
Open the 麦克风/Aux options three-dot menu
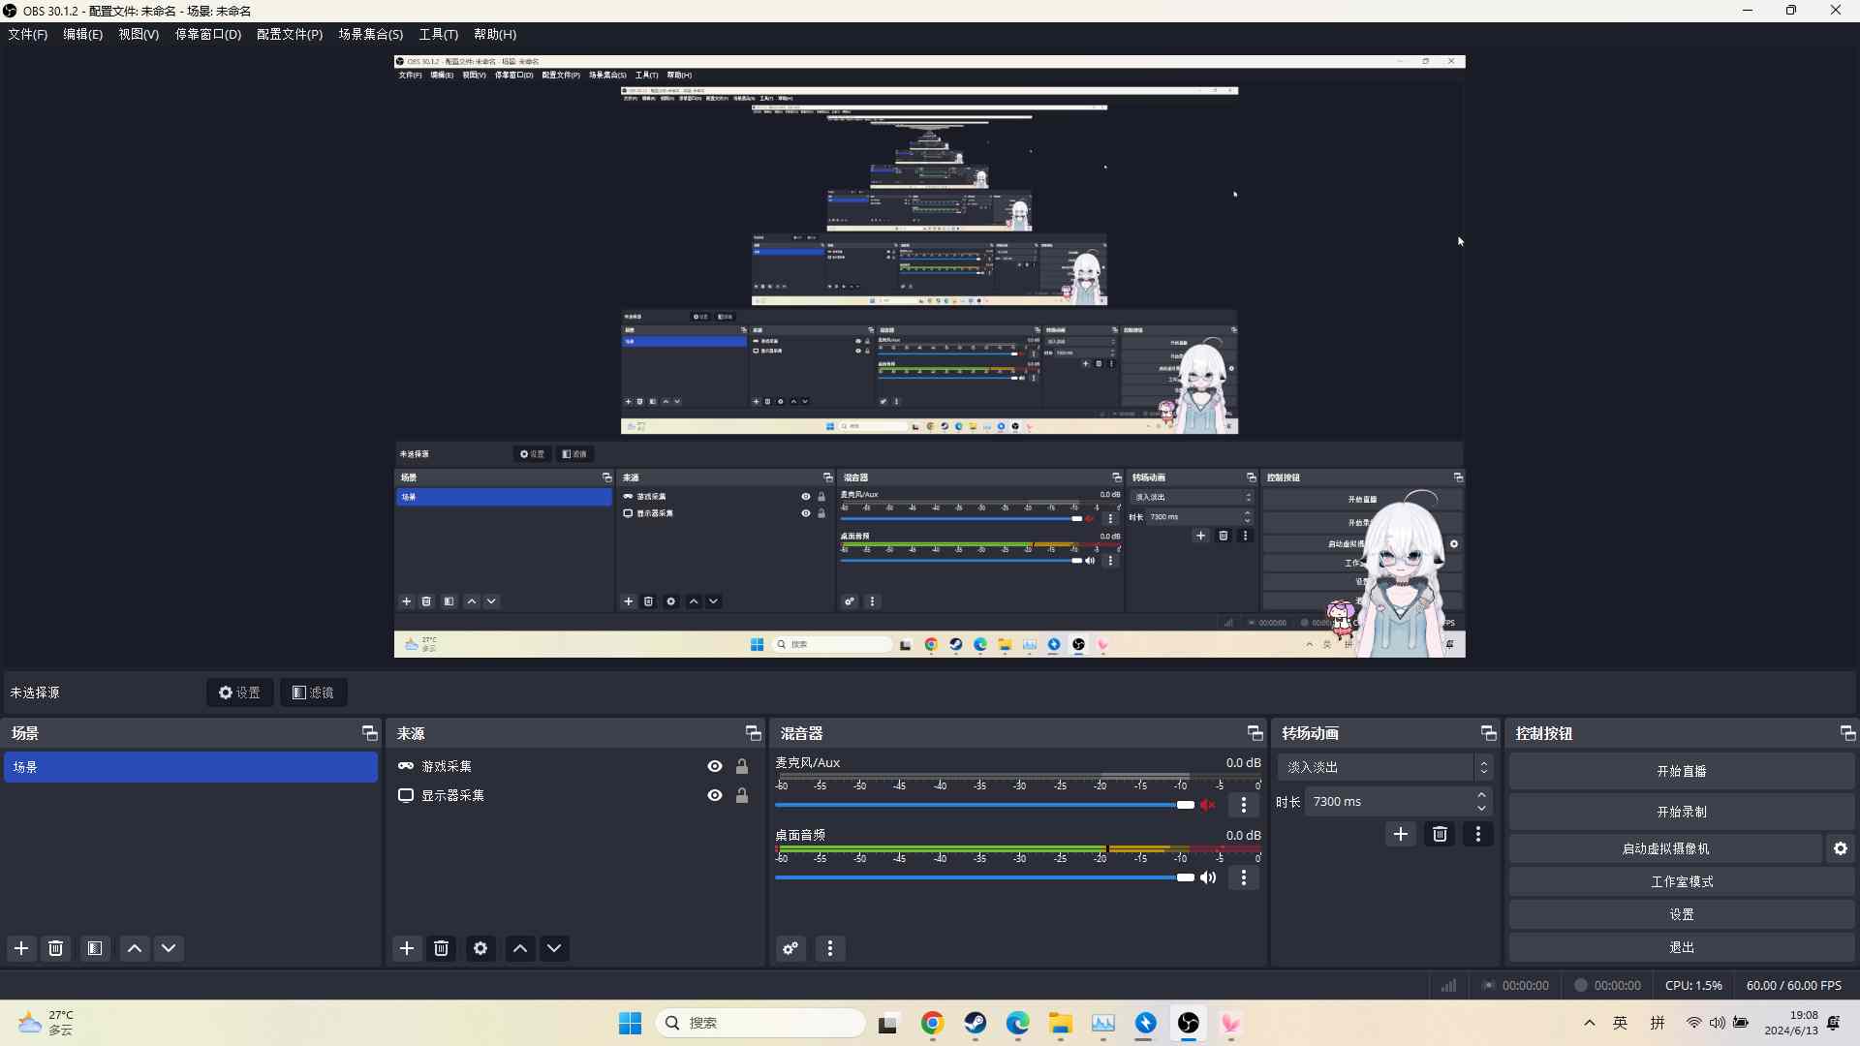1243,805
